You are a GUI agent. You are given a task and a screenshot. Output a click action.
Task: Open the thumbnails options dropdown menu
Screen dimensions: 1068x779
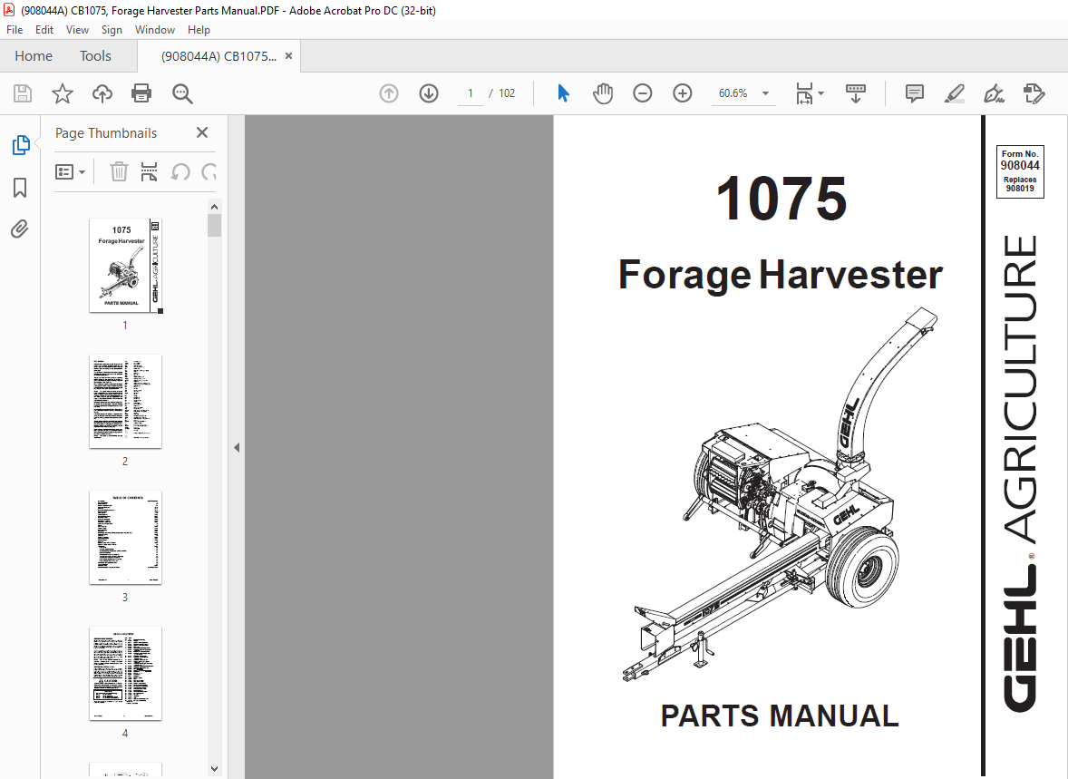[70, 171]
